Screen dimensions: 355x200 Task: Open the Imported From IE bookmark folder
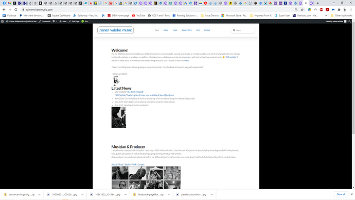coord(261,15)
